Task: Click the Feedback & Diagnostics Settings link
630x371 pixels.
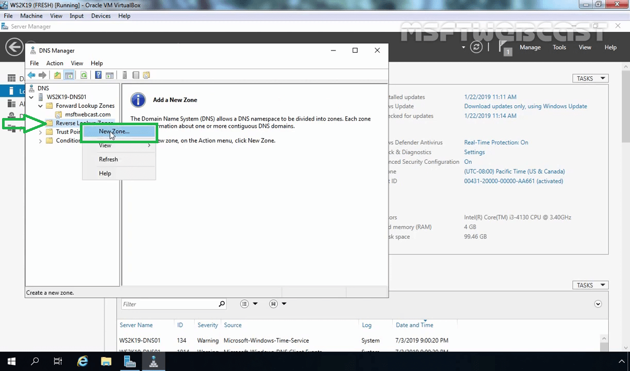Action: pyautogui.click(x=474, y=152)
